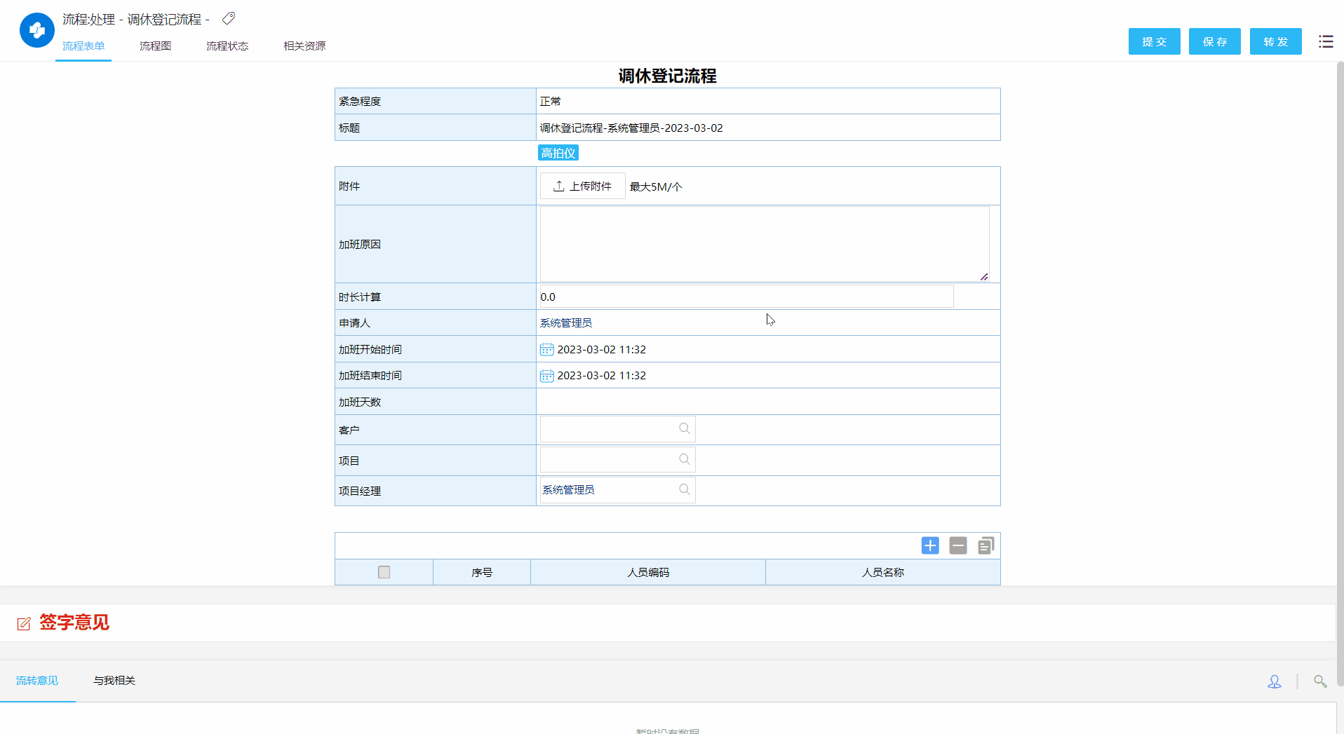Click the 转发 button
This screenshot has width=1344, height=734.
[x=1276, y=41]
